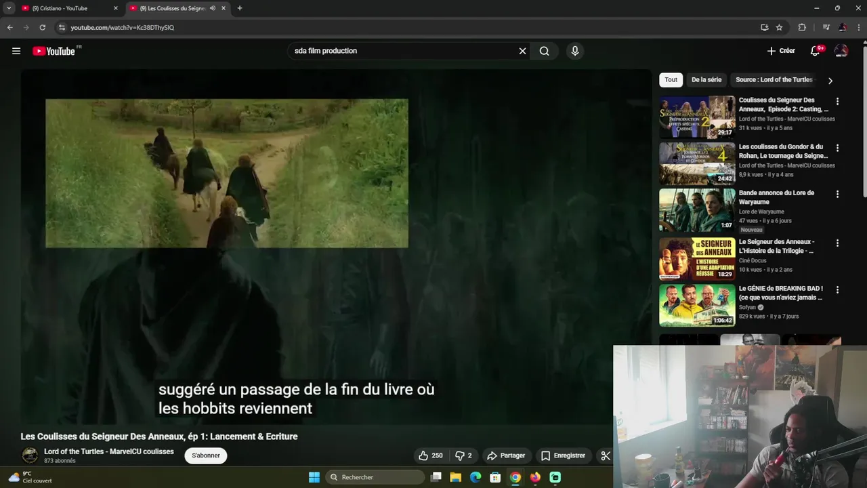Viewport: 867px width, 488px height.
Task: Open options for Lore de Waryaume video
Action: (x=837, y=194)
